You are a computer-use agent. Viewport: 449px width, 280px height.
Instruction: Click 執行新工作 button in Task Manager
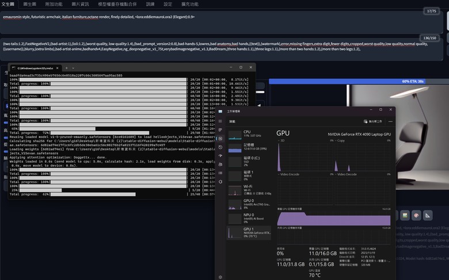pos(373,121)
